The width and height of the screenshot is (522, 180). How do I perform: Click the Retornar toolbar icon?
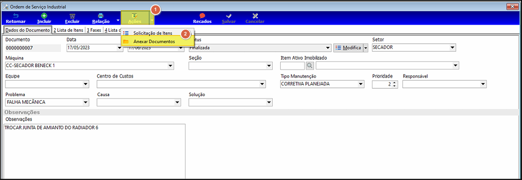tap(16, 16)
